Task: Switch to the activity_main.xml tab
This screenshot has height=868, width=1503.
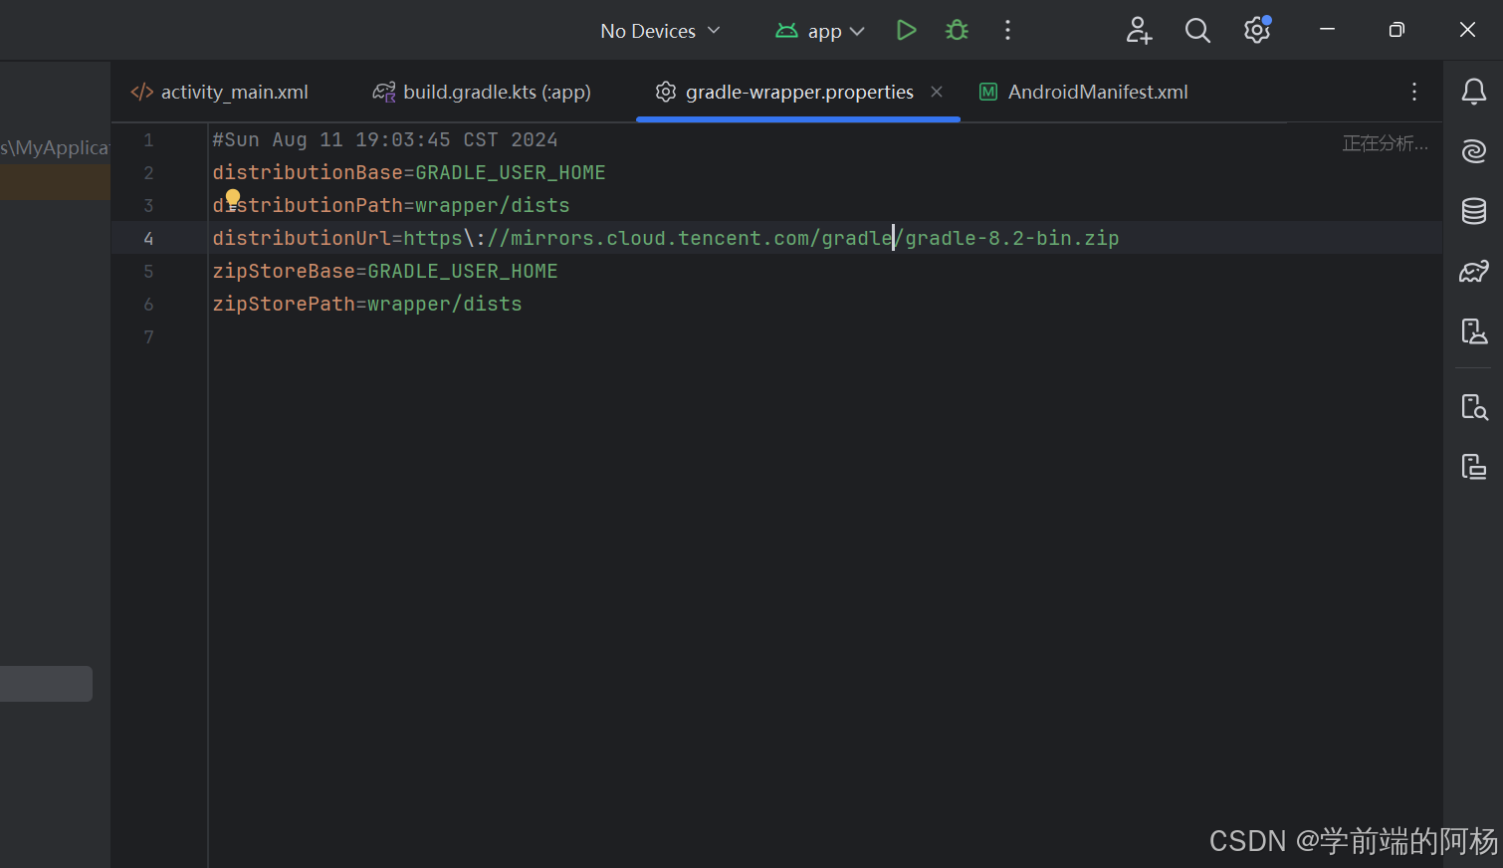Action: [x=221, y=92]
